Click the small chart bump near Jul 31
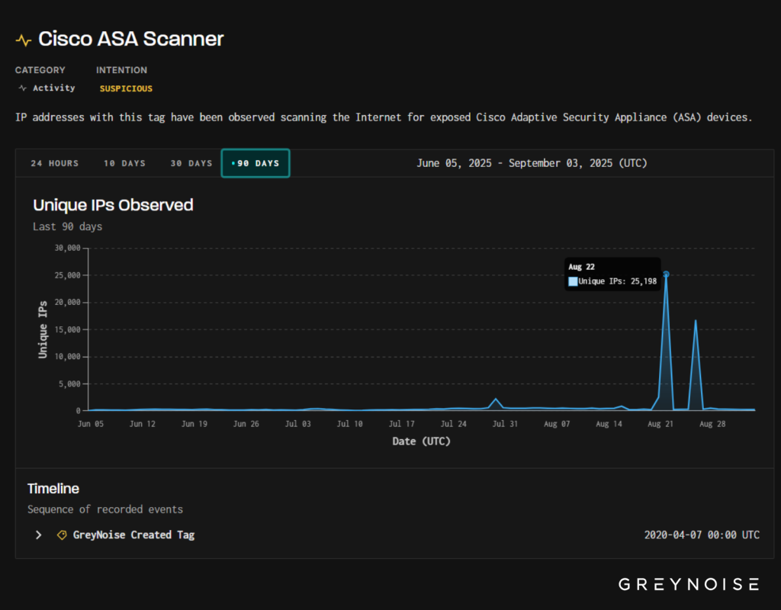The width and height of the screenshot is (781, 610). point(497,399)
